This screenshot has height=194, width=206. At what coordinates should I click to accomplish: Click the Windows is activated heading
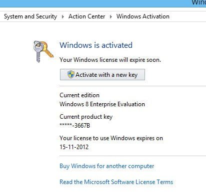click(x=96, y=45)
